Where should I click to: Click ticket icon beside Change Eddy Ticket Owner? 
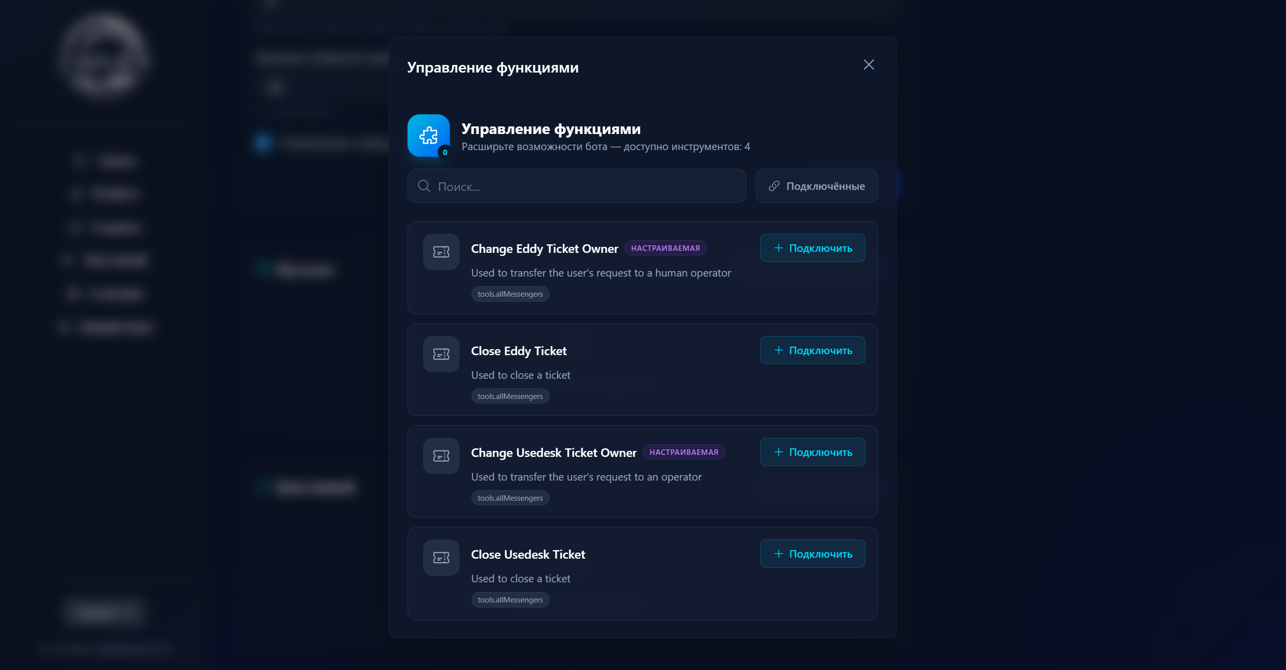pyautogui.click(x=441, y=252)
